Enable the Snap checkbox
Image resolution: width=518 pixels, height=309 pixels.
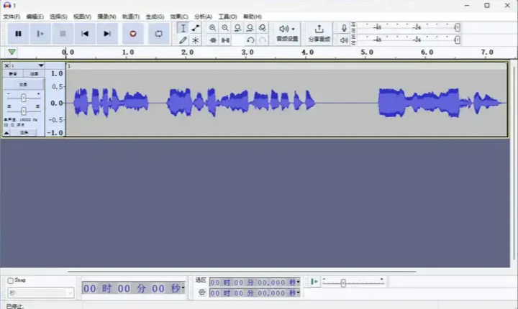tap(11, 280)
